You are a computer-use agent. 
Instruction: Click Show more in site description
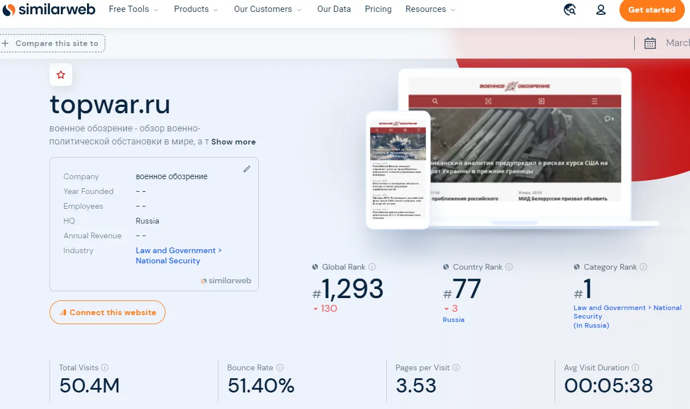tap(233, 142)
